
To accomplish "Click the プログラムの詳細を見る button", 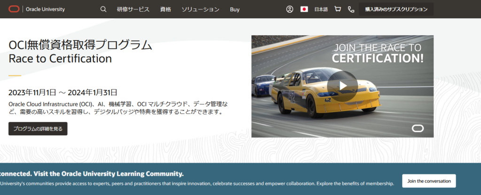I will point(38,128).
